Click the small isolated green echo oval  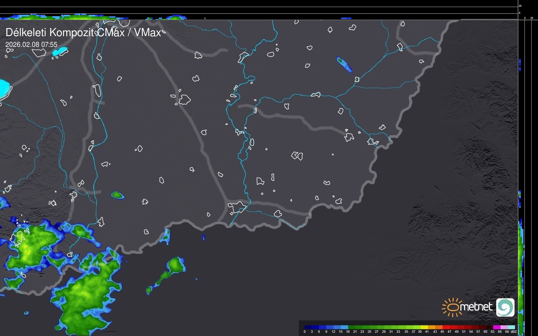click(x=118, y=195)
